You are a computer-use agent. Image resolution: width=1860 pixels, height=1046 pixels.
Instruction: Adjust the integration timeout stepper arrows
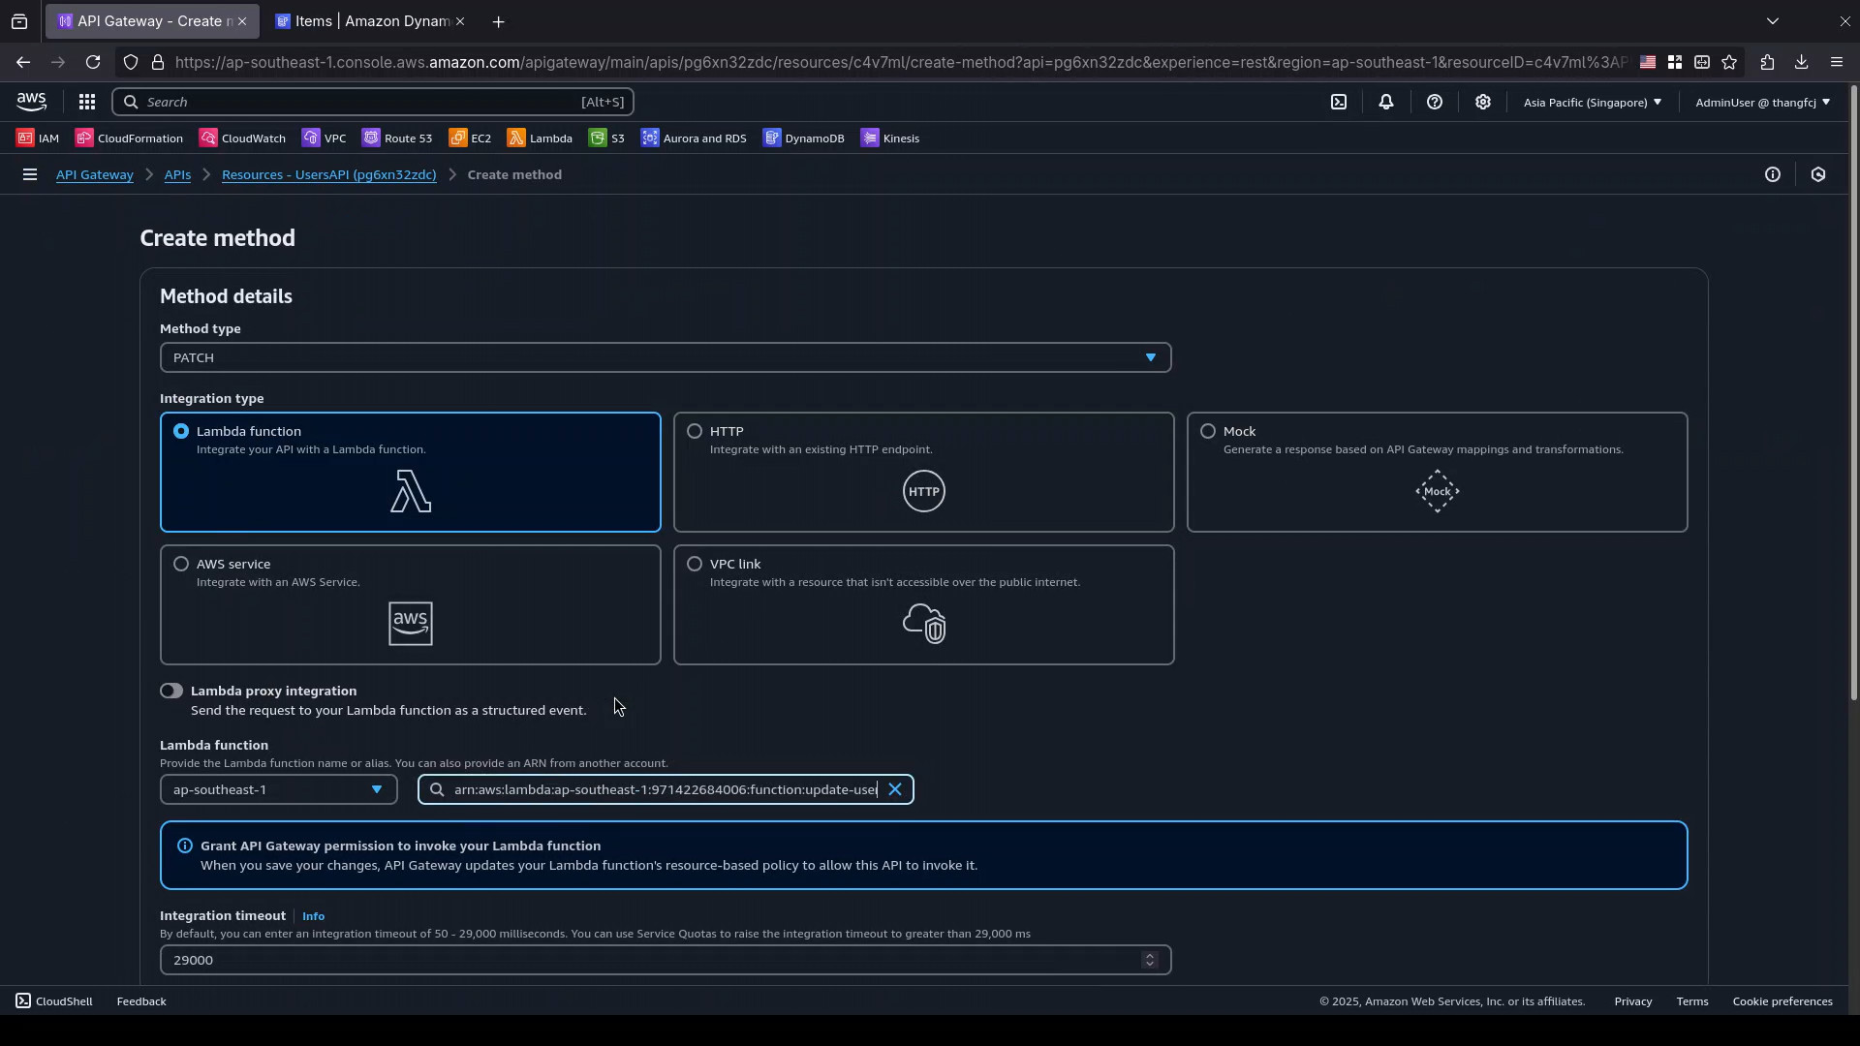click(x=1150, y=960)
